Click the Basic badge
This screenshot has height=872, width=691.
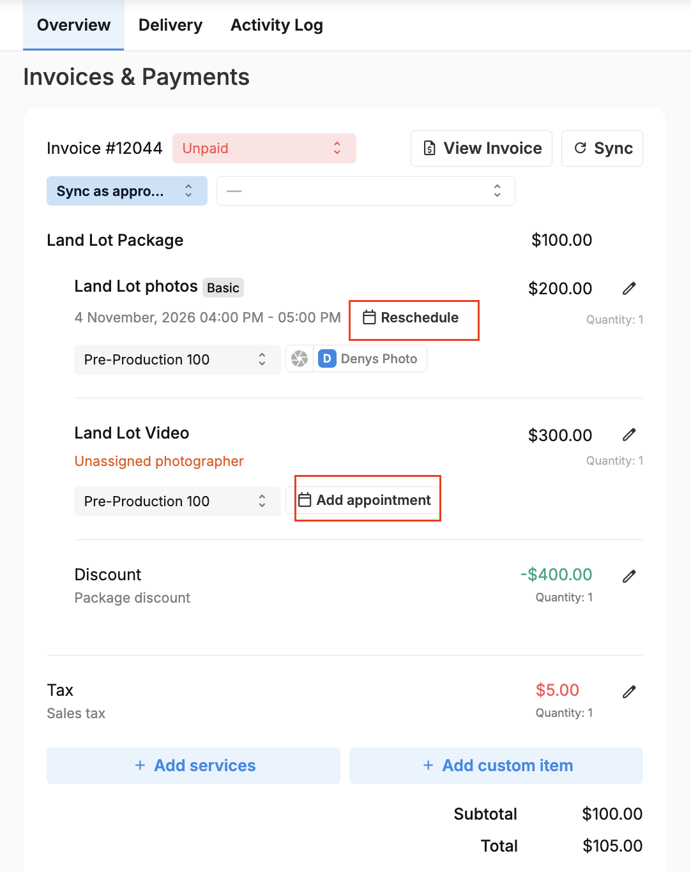(x=223, y=287)
